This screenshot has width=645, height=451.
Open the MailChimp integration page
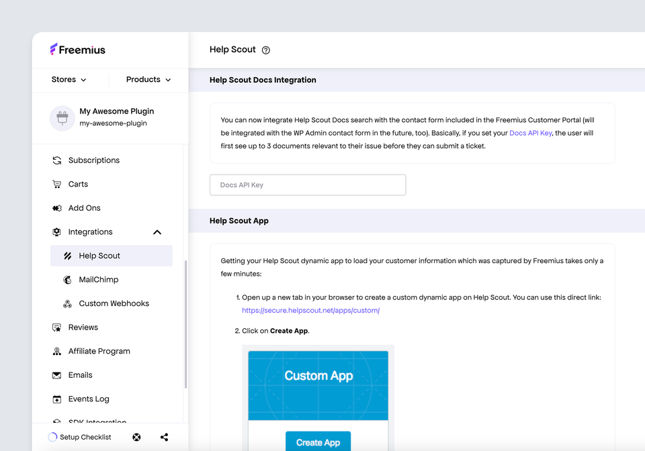(x=98, y=280)
